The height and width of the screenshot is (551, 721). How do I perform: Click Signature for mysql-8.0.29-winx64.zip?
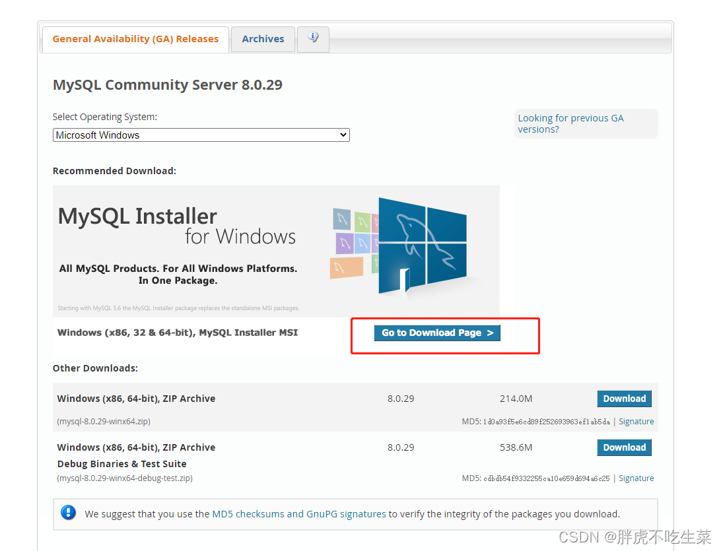point(636,421)
